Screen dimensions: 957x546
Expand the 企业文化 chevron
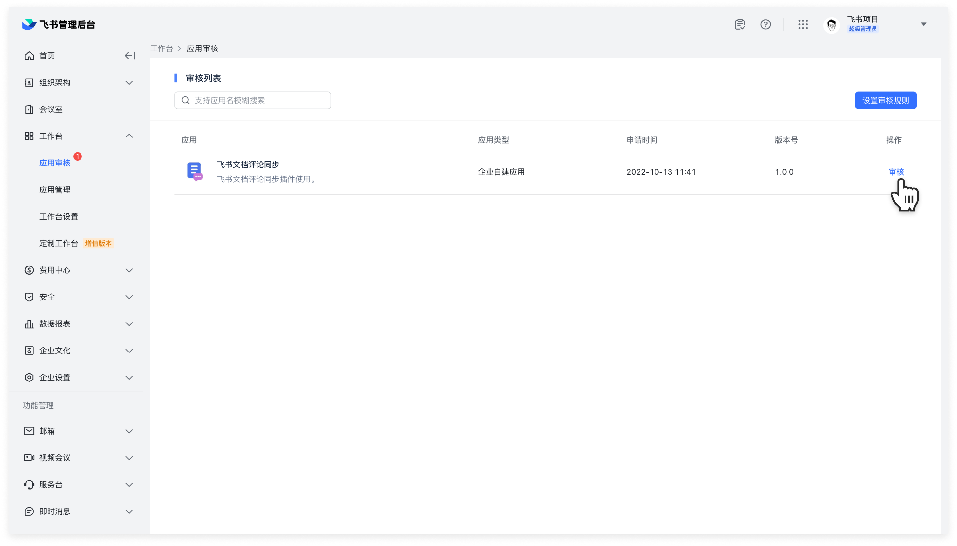129,351
